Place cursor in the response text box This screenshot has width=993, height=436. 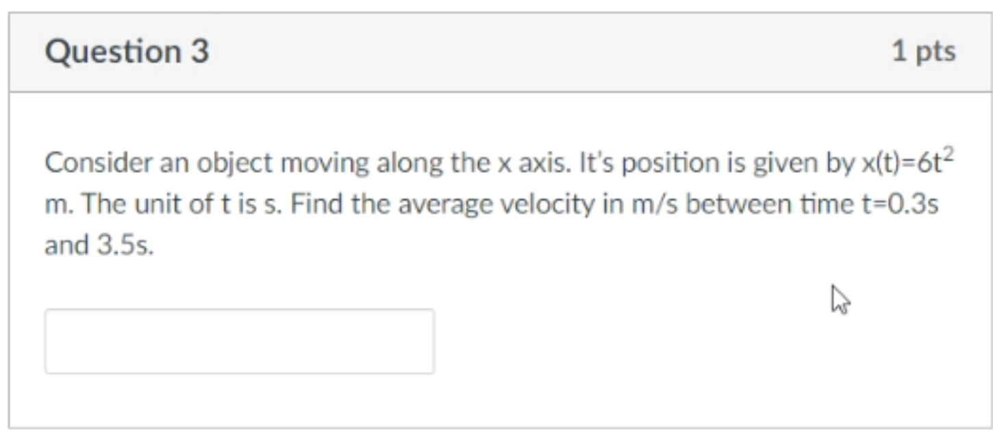point(238,340)
